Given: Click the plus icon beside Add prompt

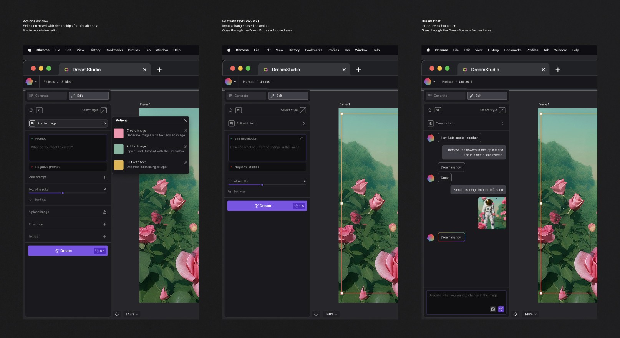Looking at the screenshot, I should (104, 177).
